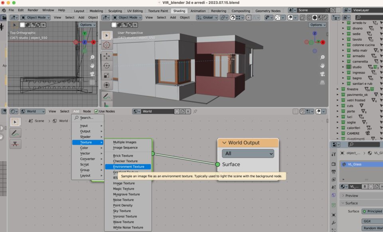Click the Options button in perspective viewport
This screenshot has height=232, width=383.
coord(318,25)
